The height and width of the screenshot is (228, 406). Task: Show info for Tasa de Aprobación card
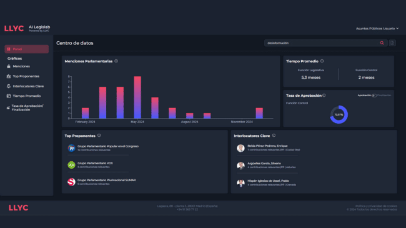tap(324, 96)
